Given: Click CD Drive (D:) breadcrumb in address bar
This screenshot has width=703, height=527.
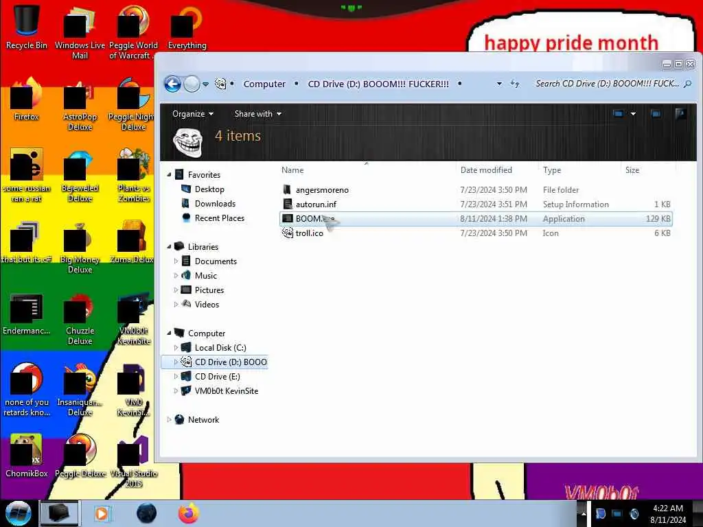Looking at the screenshot, I should [x=378, y=84].
